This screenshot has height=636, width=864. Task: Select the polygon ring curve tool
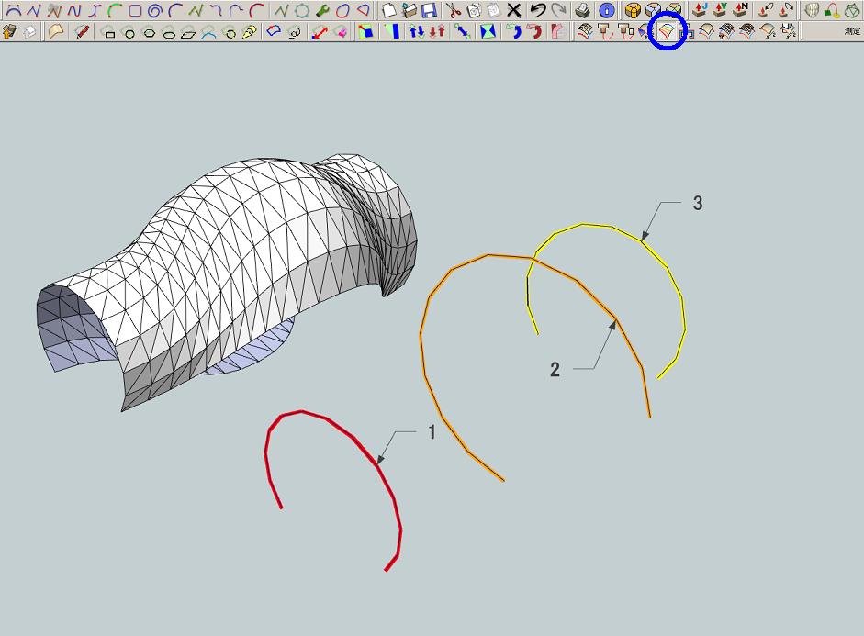(302, 10)
